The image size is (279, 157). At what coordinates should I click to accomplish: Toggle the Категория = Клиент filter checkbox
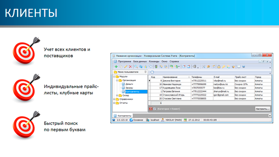click(155, 109)
